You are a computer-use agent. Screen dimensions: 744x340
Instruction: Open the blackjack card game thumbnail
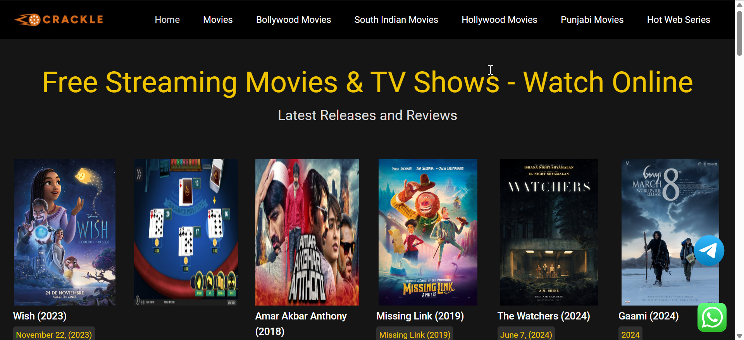coord(186,232)
